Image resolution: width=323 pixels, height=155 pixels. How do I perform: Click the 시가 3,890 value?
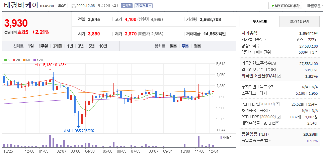click(94, 34)
